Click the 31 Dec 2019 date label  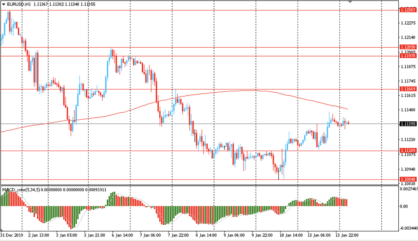tap(11, 235)
